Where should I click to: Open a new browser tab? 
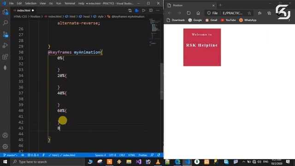(220, 5)
